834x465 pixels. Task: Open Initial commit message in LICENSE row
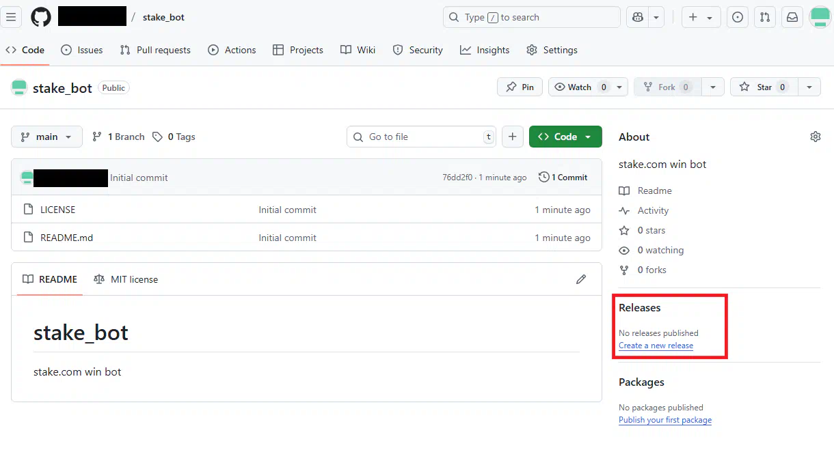287,210
